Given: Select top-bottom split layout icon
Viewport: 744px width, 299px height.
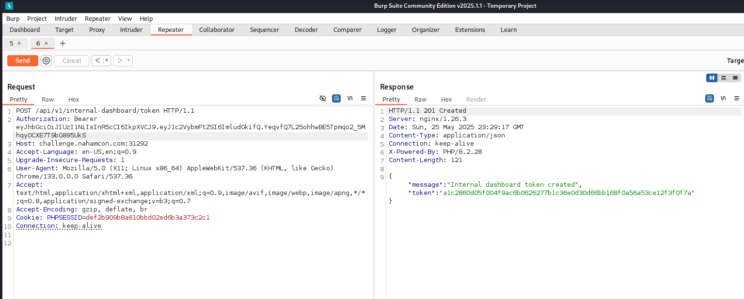Looking at the screenshot, I should click(x=724, y=78).
